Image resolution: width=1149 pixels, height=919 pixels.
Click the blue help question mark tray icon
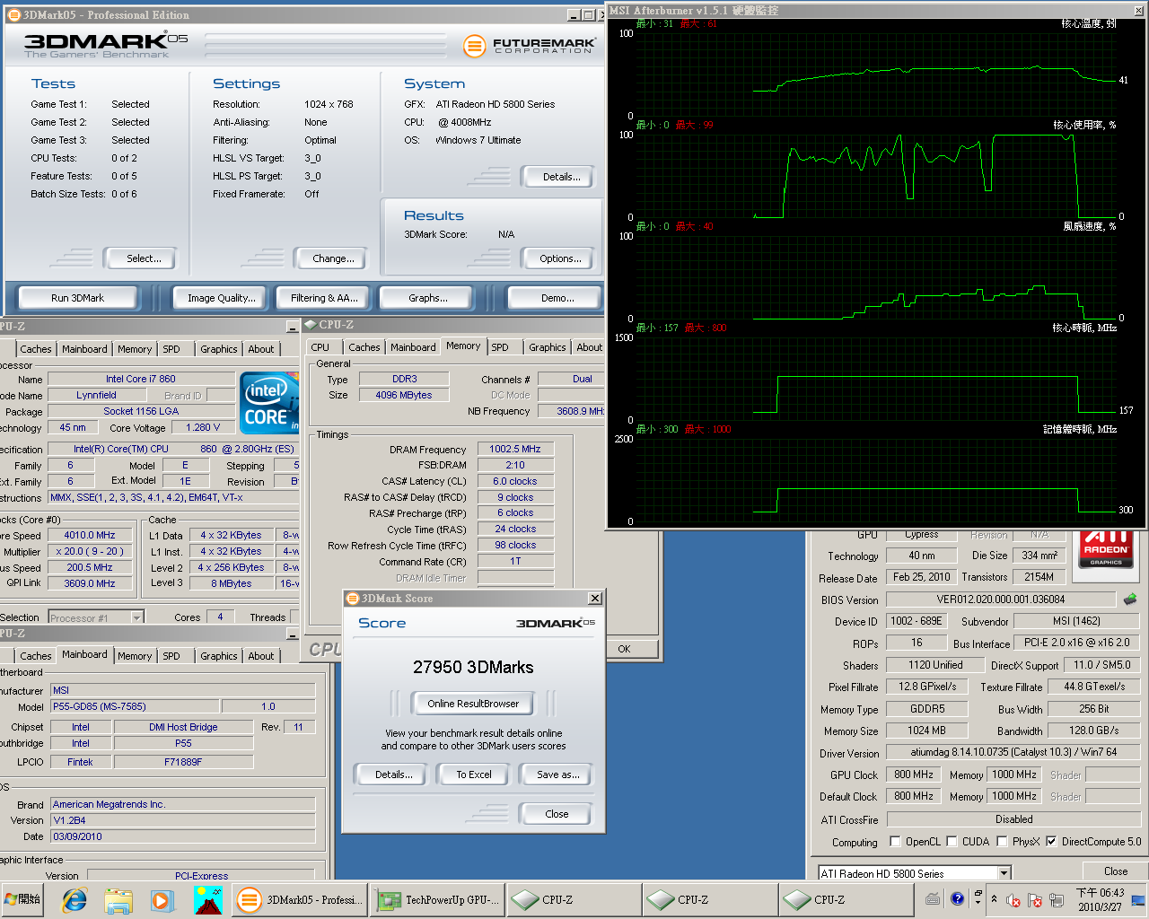957,898
